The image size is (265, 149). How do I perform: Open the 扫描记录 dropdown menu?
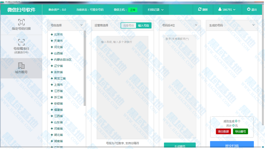click(156, 10)
